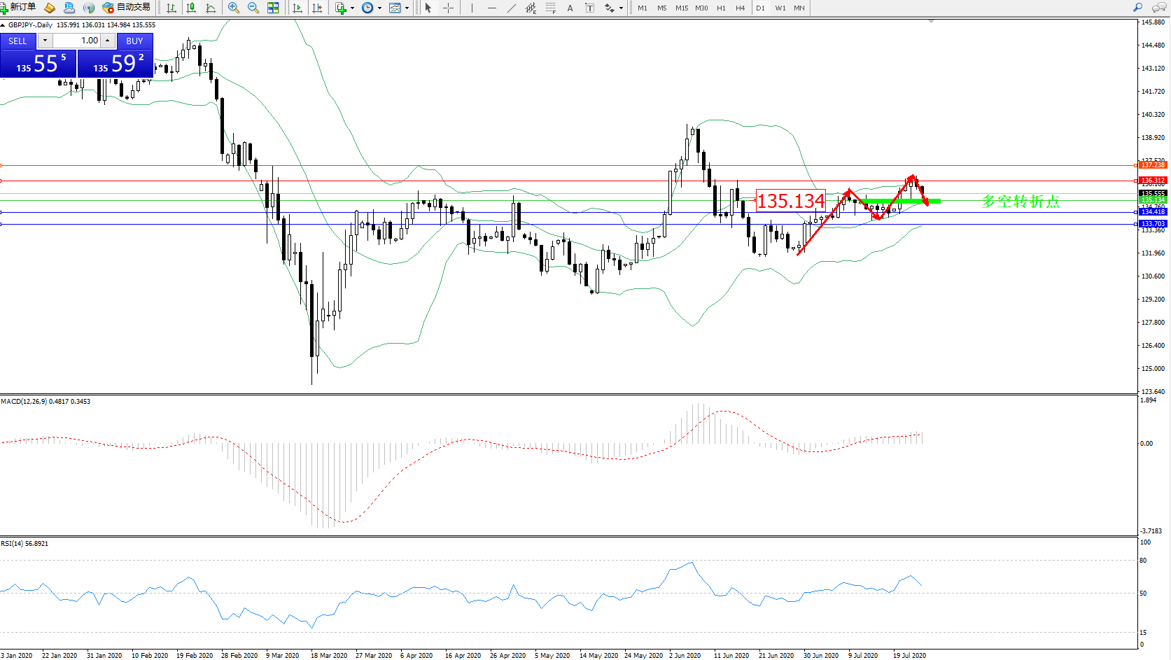Select the Crosshair tool
Image resolution: width=1171 pixels, height=660 pixels.
click(x=449, y=8)
